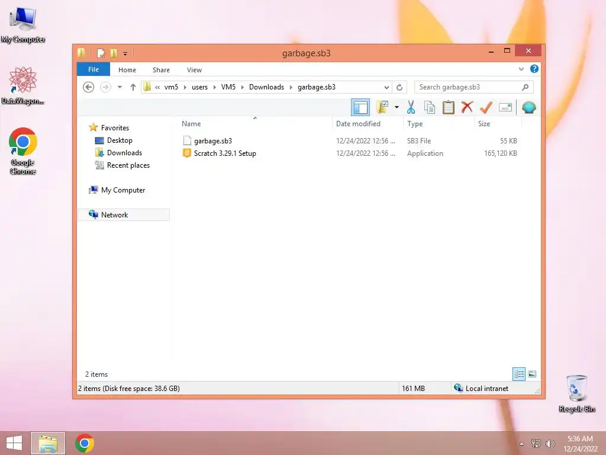Open the quick access Properties icon
The image size is (606, 455).
tap(101, 53)
